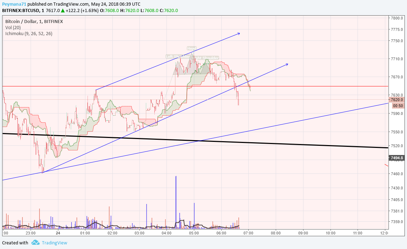Click the 7710.0 price axis label

click(x=397, y=59)
